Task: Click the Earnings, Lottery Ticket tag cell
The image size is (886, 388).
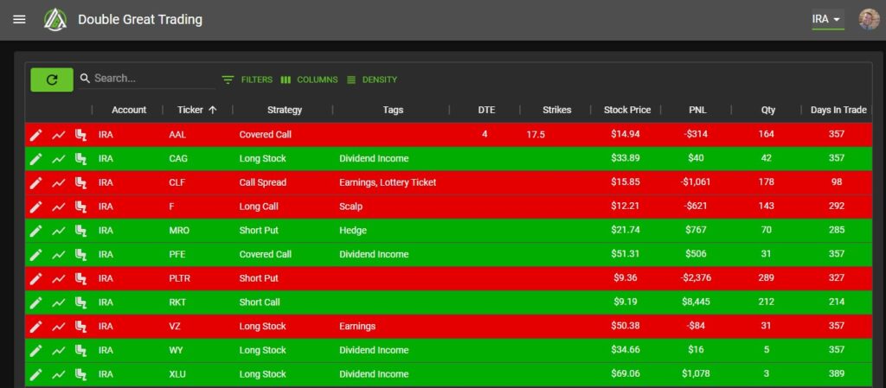Action: tap(388, 182)
